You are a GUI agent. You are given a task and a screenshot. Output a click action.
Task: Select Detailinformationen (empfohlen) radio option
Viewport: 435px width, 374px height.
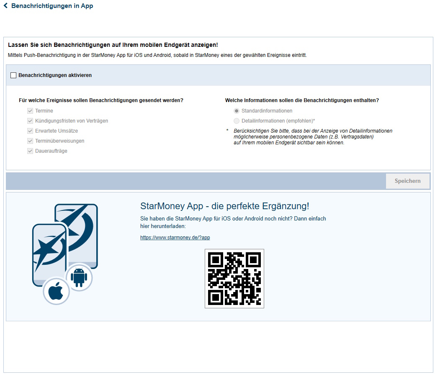[x=237, y=121]
